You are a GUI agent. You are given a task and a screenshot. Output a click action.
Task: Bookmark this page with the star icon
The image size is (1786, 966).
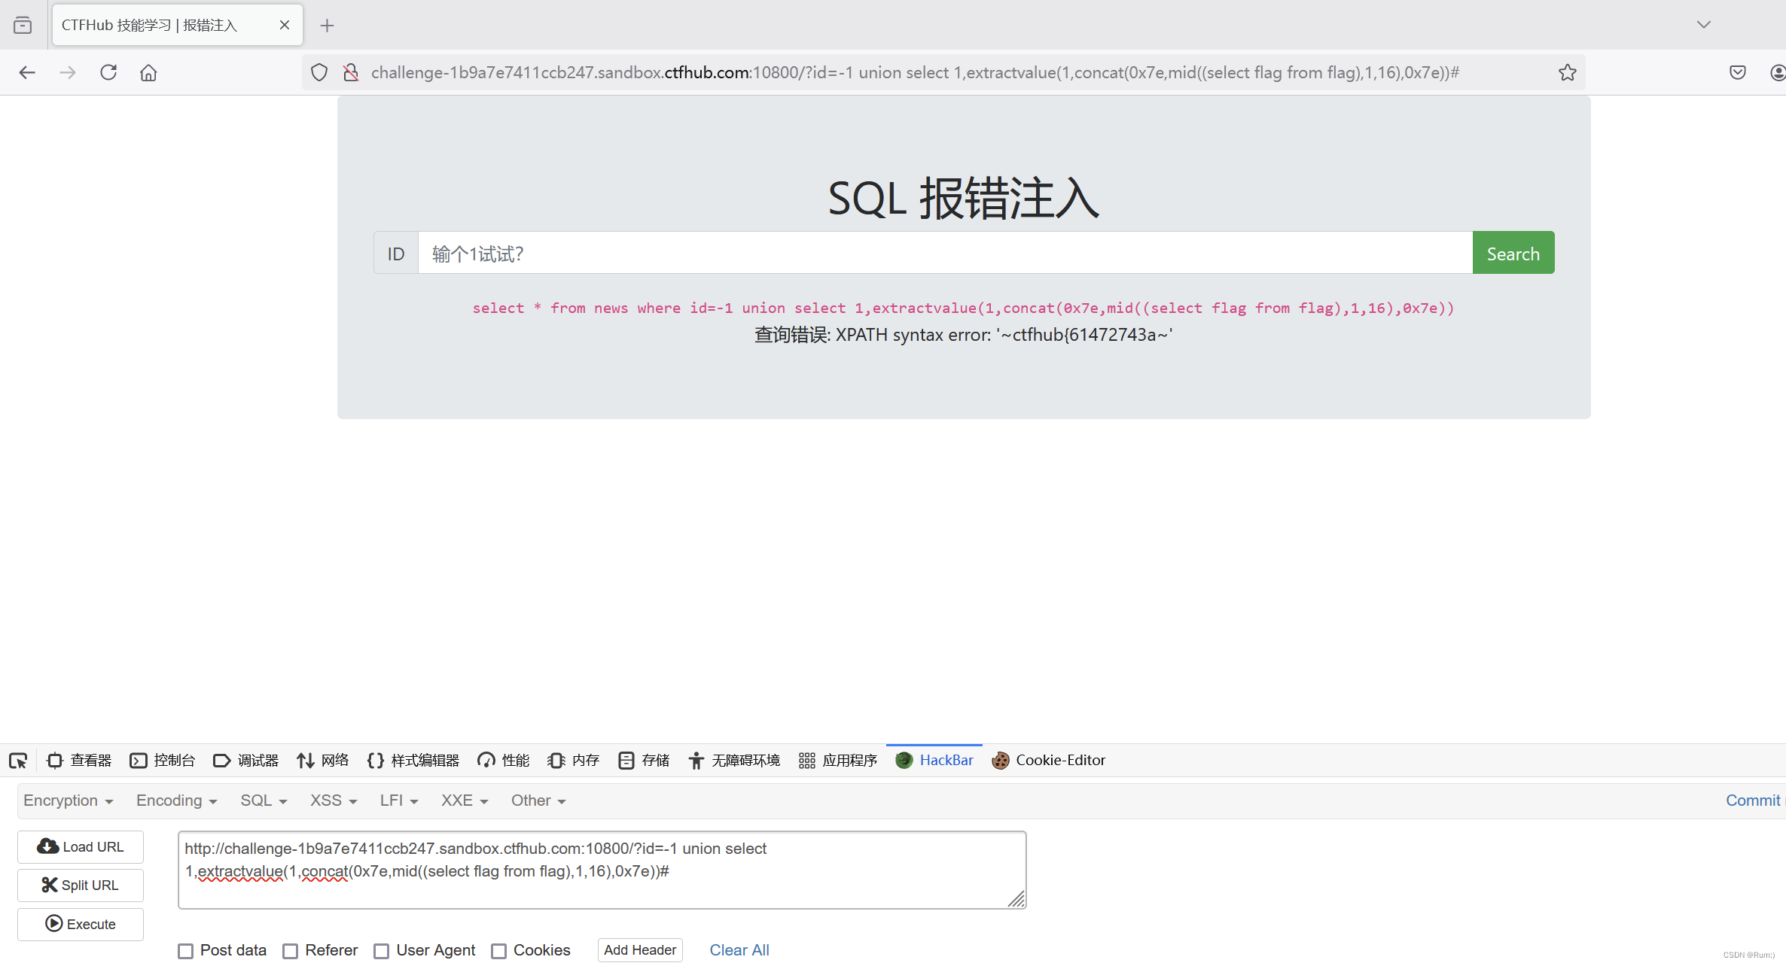click(1568, 72)
